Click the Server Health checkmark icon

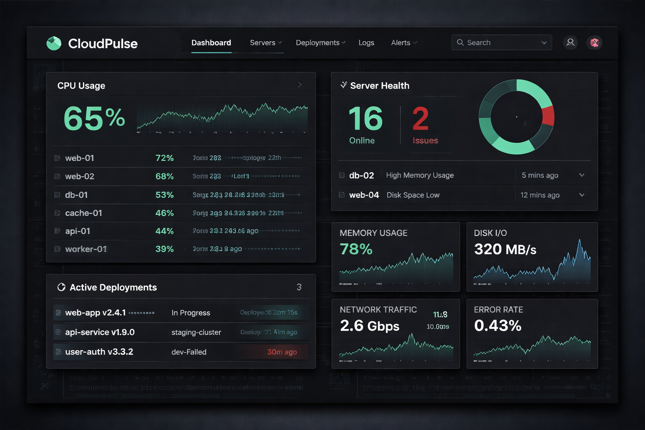pyautogui.click(x=343, y=85)
